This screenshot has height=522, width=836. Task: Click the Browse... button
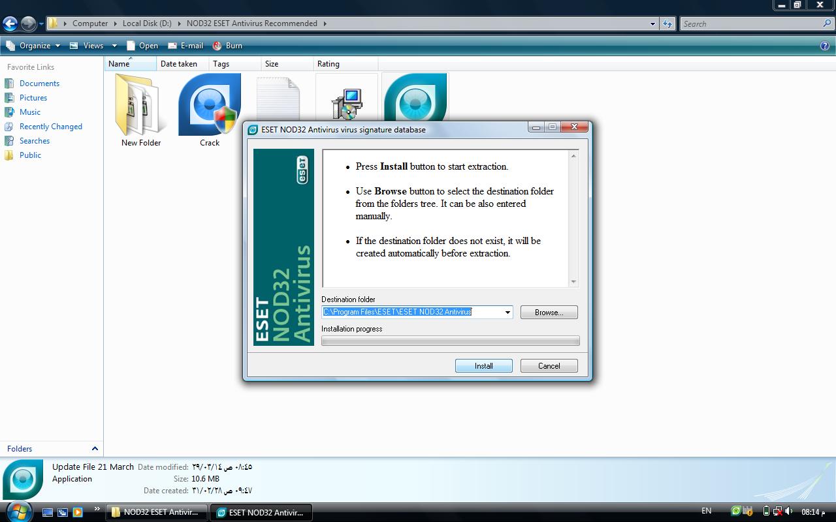tap(549, 313)
